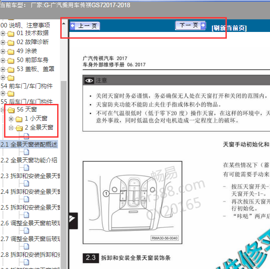Expand the 49 涂装 tree node
Viewport: 270px width, 269px height.
tap(3, 51)
